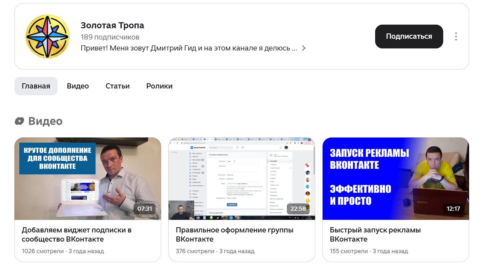Switch to the Главная tab

pyautogui.click(x=36, y=86)
